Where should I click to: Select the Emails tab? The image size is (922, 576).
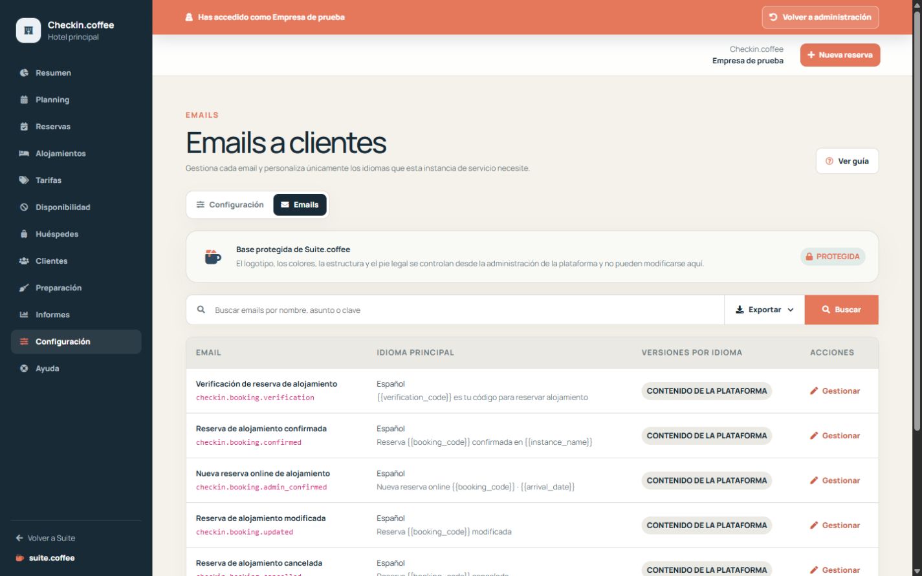click(300, 205)
